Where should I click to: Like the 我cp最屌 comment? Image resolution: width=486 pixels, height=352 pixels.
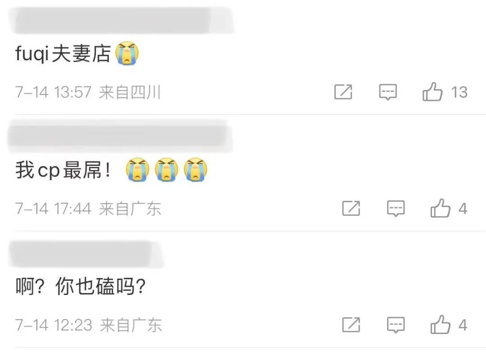pos(441,208)
